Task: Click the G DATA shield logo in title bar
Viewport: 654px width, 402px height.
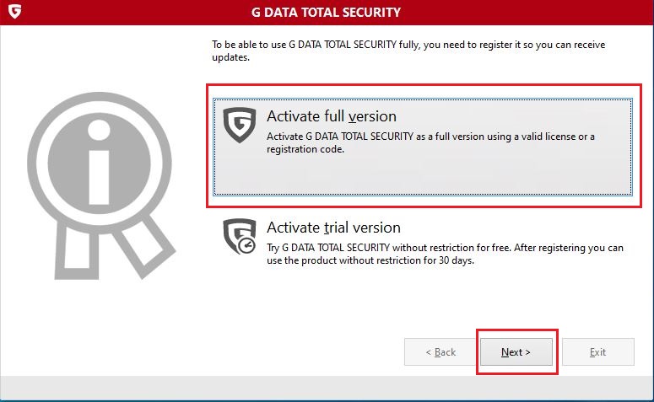Action: [14, 11]
